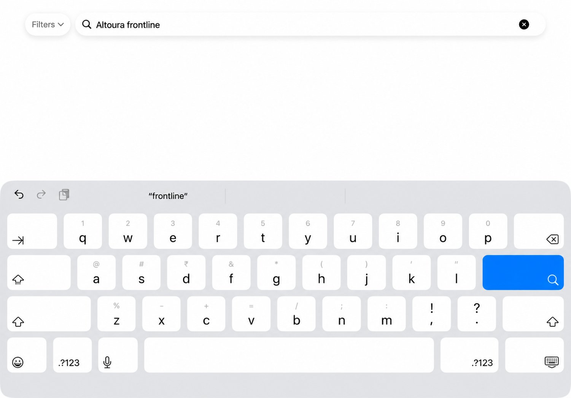571x398 pixels.
Task: Tap the blue search key
Action: [x=523, y=273]
